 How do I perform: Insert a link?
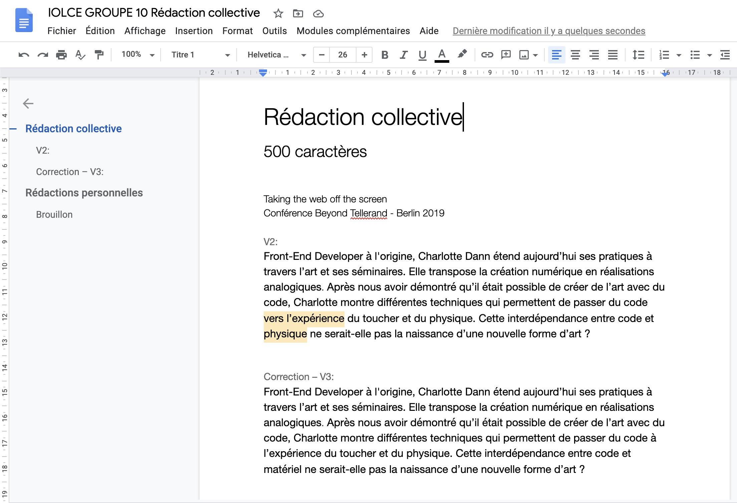(x=487, y=55)
